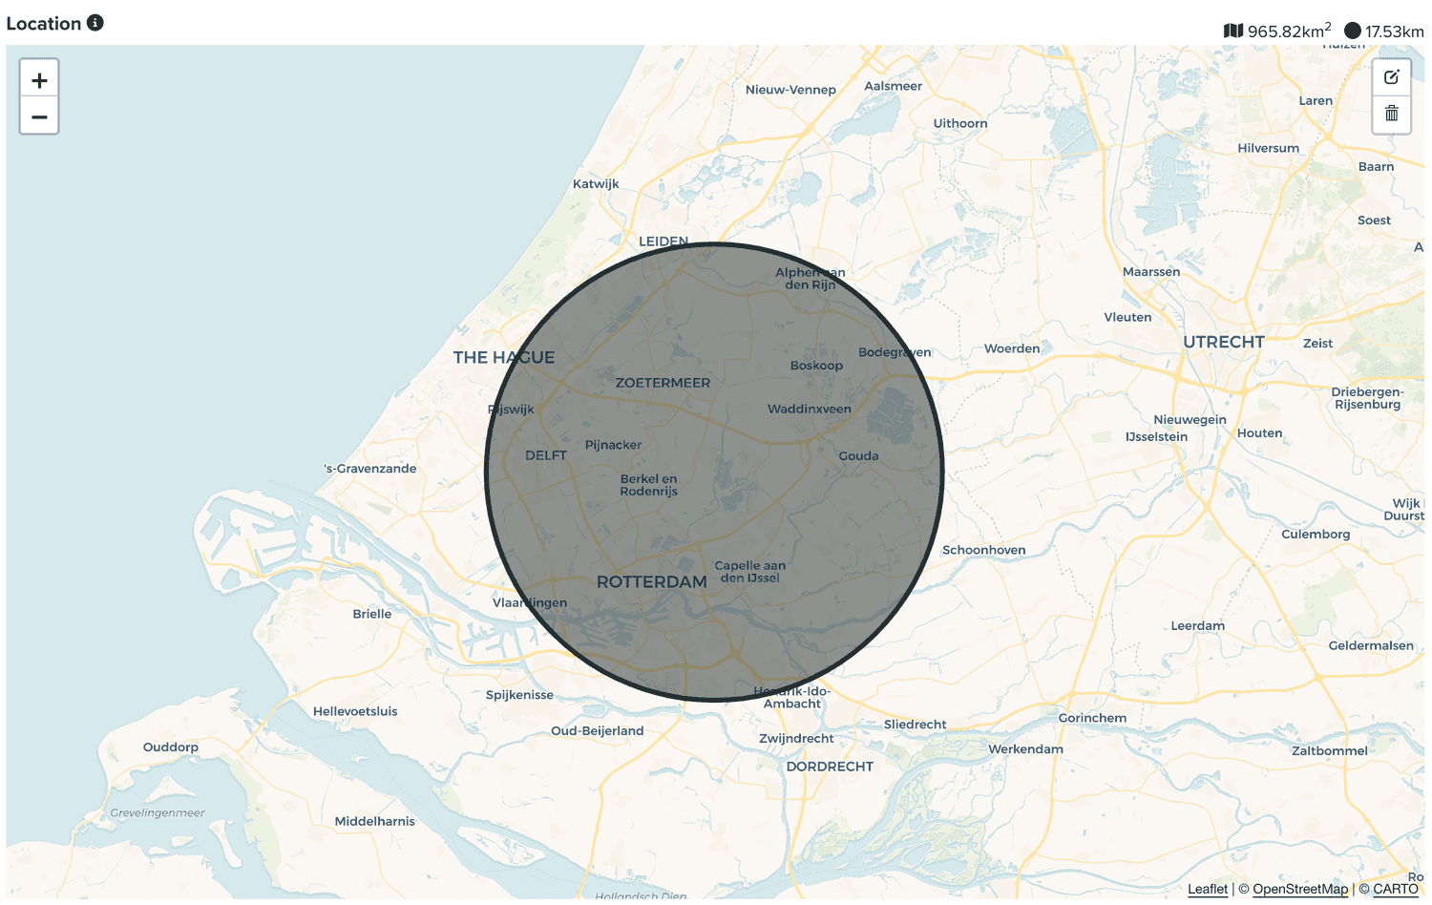Click the 'Middelharnis' map label
The image size is (1432, 905).
click(x=374, y=821)
